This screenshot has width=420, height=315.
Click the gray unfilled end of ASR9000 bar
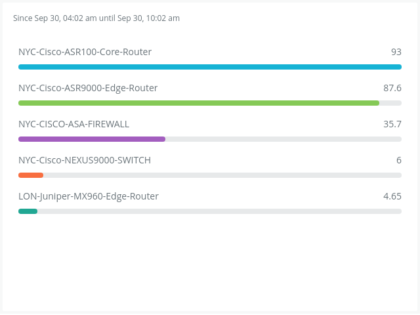391,103
